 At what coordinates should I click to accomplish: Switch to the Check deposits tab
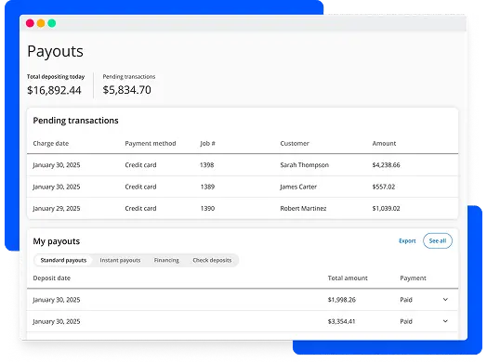pos(212,260)
